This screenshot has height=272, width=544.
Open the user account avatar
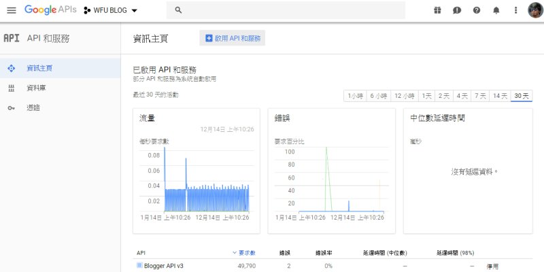tap(536, 10)
